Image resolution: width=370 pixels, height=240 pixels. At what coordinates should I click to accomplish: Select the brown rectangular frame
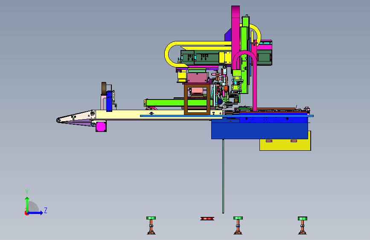197,99
